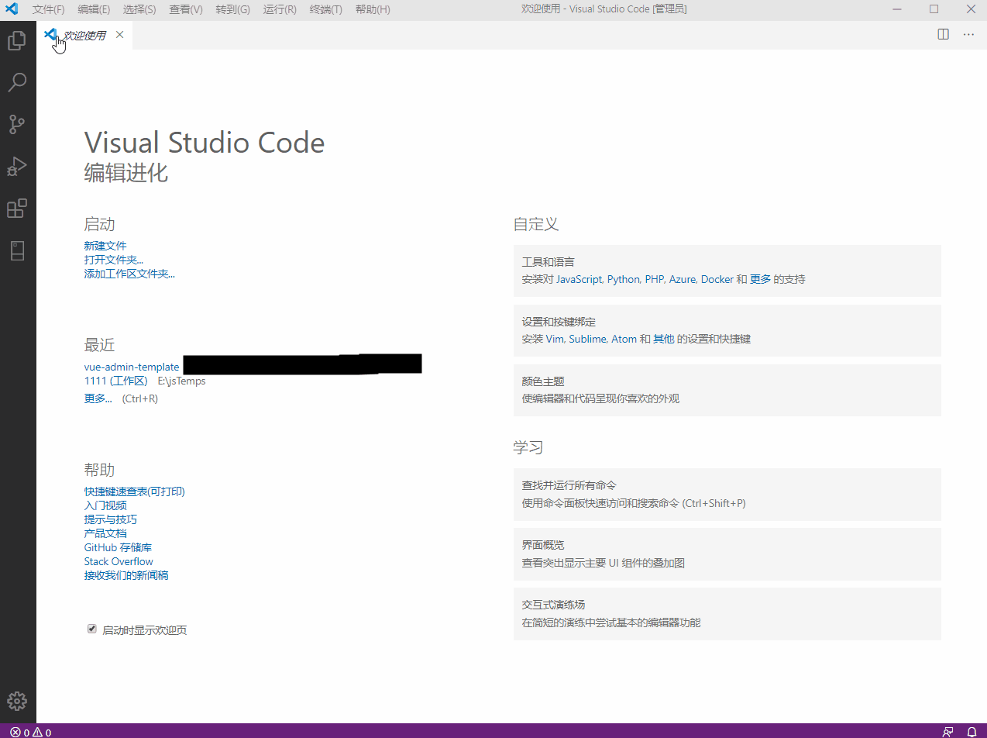987x738 pixels.
Task: Open the Source Control view
Action: pyautogui.click(x=17, y=124)
